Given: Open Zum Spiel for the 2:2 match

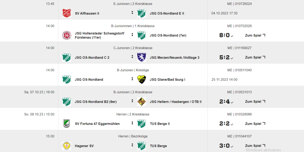Looking at the screenshot, I should [x=255, y=124].
